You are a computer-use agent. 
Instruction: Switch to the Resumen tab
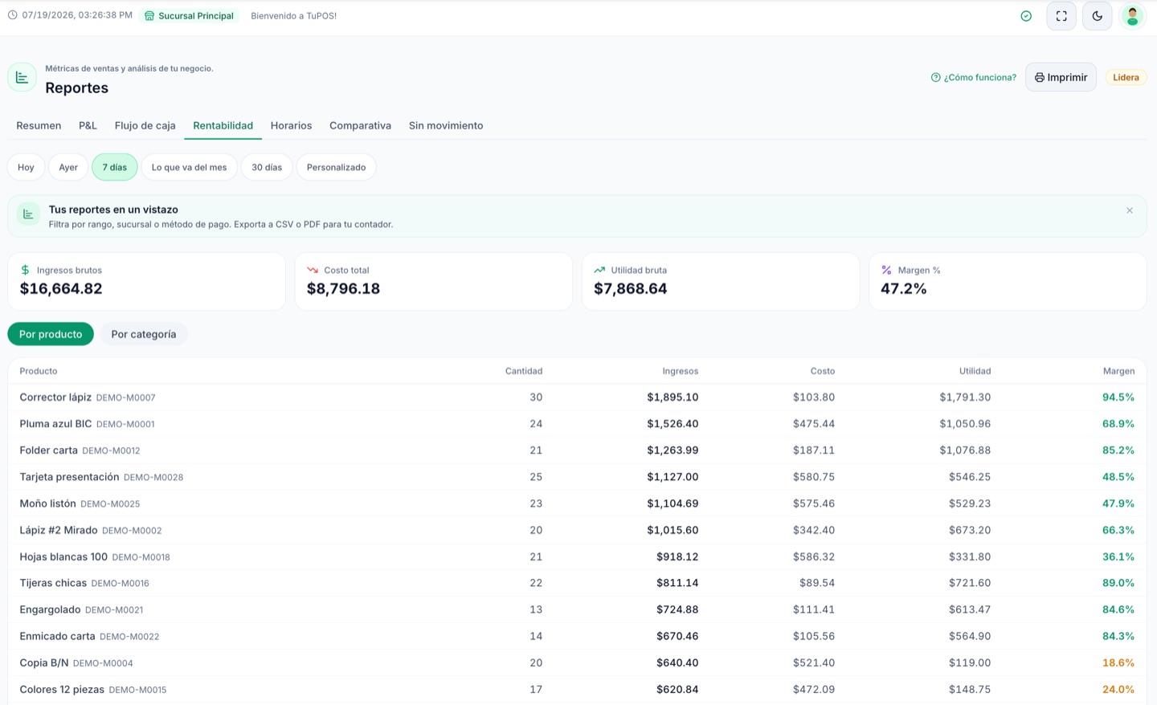pyautogui.click(x=39, y=126)
